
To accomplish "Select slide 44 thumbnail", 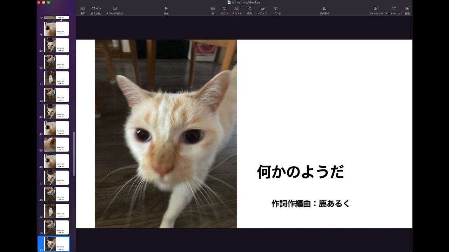I will 56,128.
